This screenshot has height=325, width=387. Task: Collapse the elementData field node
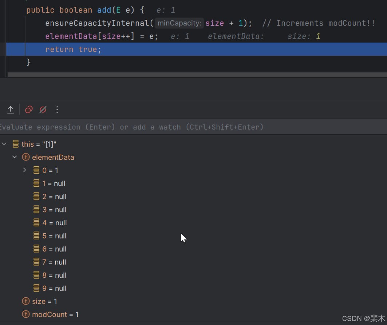(15, 157)
